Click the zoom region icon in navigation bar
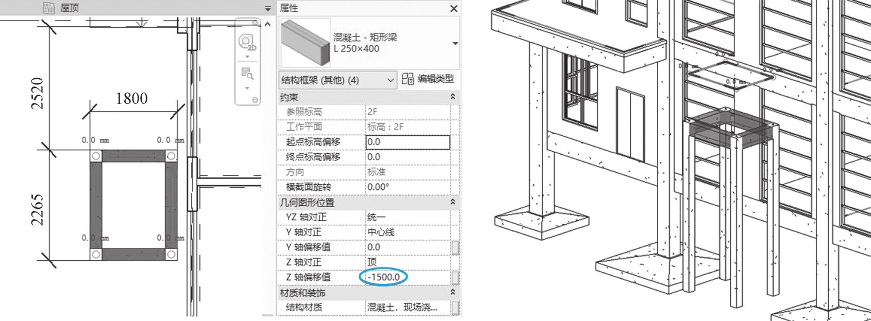The width and height of the screenshot is (871, 321). [x=247, y=74]
